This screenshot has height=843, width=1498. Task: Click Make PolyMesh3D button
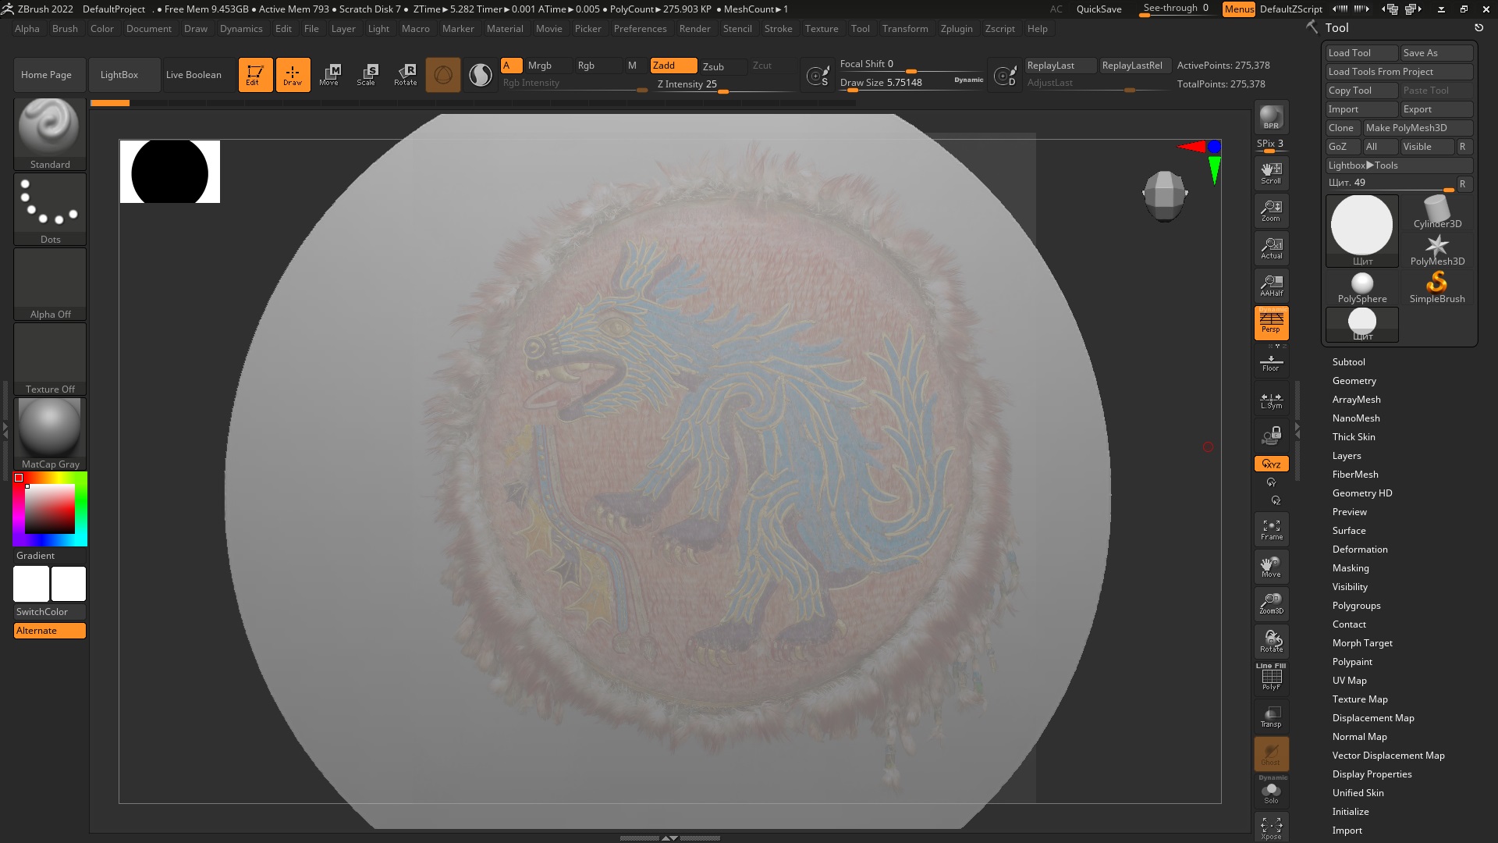pyautogui.click(x=1417, y=128)
